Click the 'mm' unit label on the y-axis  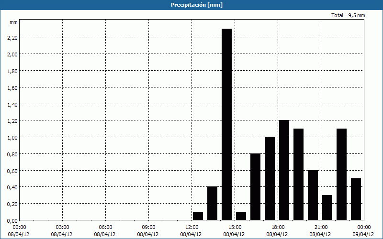(x=13, y=22)
